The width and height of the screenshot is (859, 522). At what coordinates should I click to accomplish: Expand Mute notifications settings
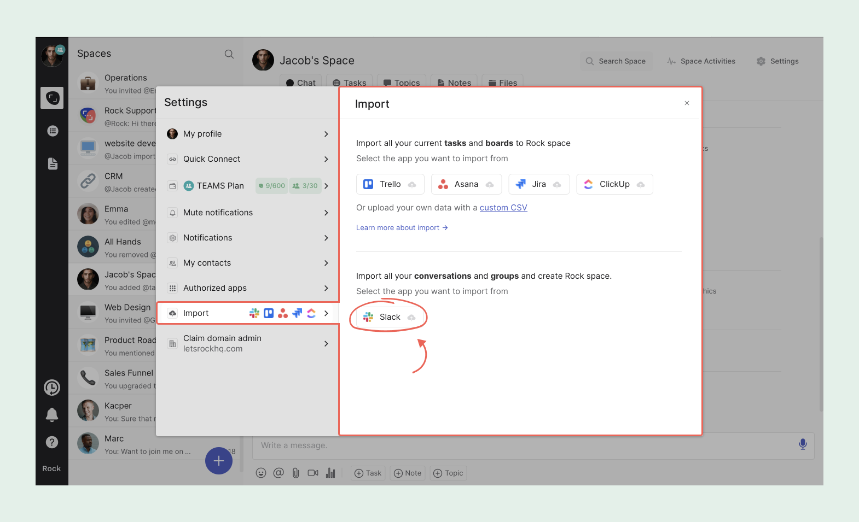(x=248, y=213)
